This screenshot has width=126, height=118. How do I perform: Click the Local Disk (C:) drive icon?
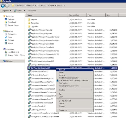pos(6,52)
